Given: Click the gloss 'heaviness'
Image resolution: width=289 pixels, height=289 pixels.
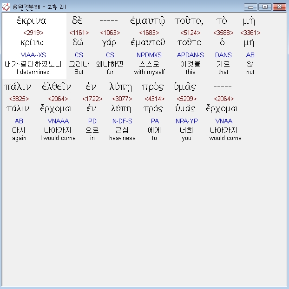Looking at the screenshot, I should pyautogui.click(x=122, y=138).
